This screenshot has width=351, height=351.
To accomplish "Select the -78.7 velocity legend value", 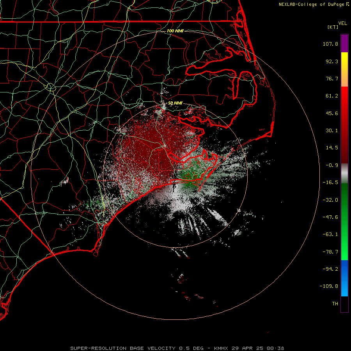I will coord(330,252).
